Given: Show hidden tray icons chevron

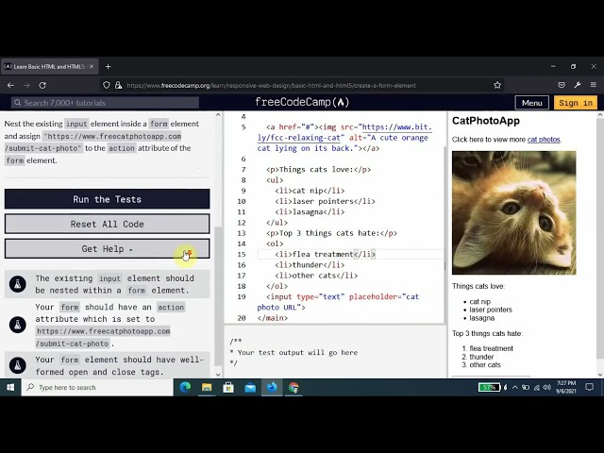Looking at the screenshot, I should tap(515, 387).
